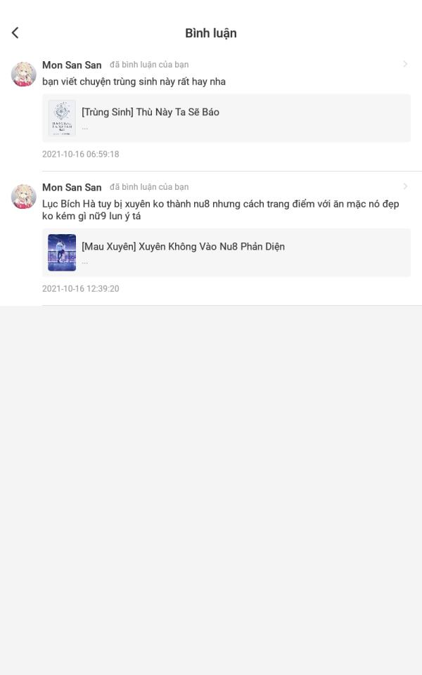Open the Xuyên Không Vào Nu8 cover thumbnail
The image size is (422, 675).
click(x=62, y=252)
